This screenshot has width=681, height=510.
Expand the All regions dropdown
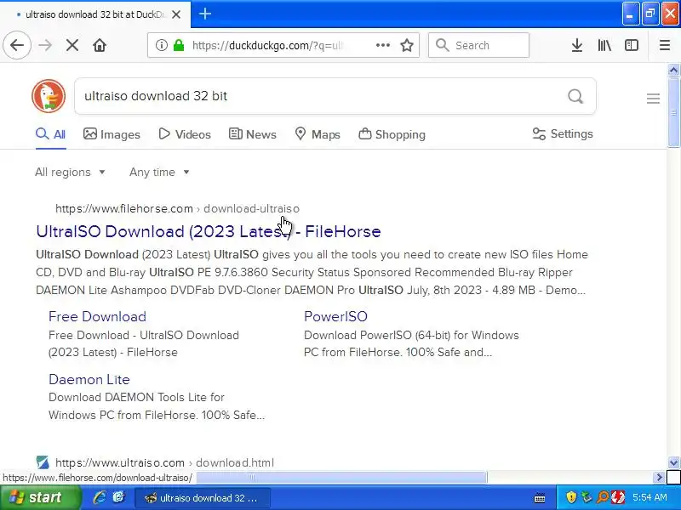[70, 173]
